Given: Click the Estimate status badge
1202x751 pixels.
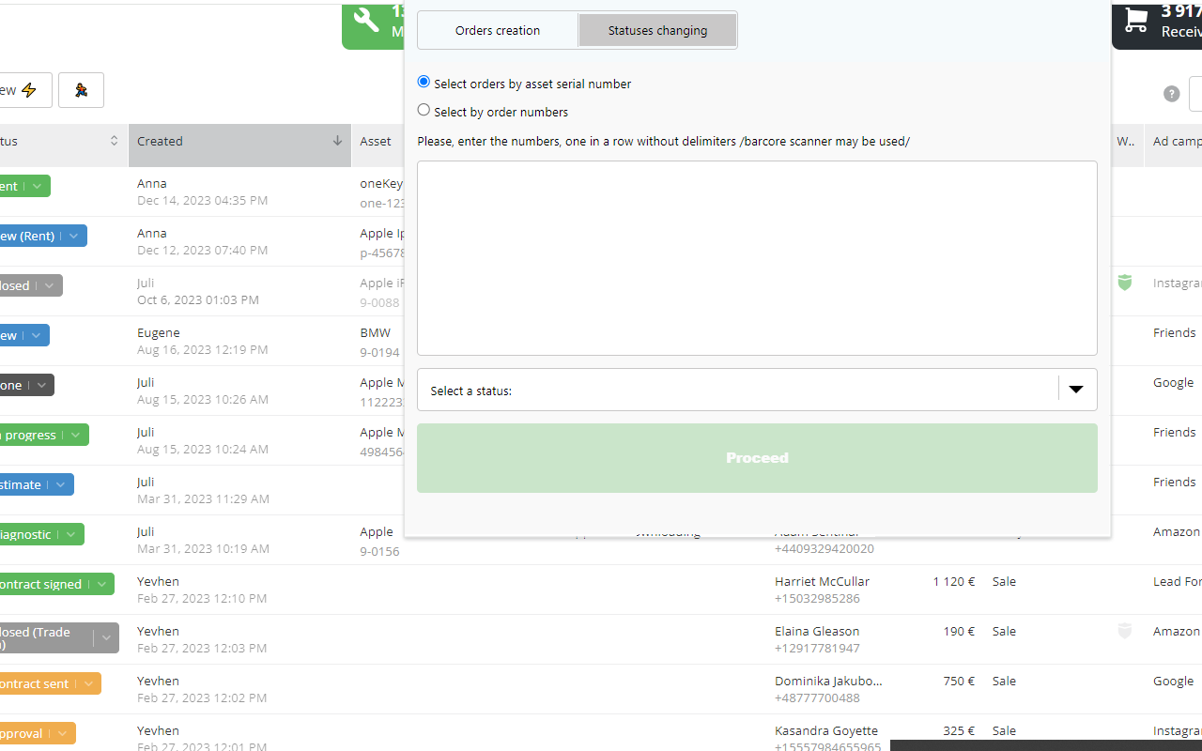Looking at the screenshot, I should tap(37, 484).
